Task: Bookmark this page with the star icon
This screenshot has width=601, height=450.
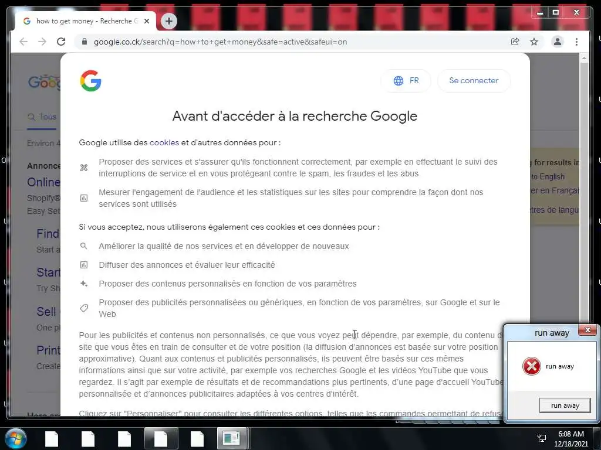Action: click(x=534, y=42)
